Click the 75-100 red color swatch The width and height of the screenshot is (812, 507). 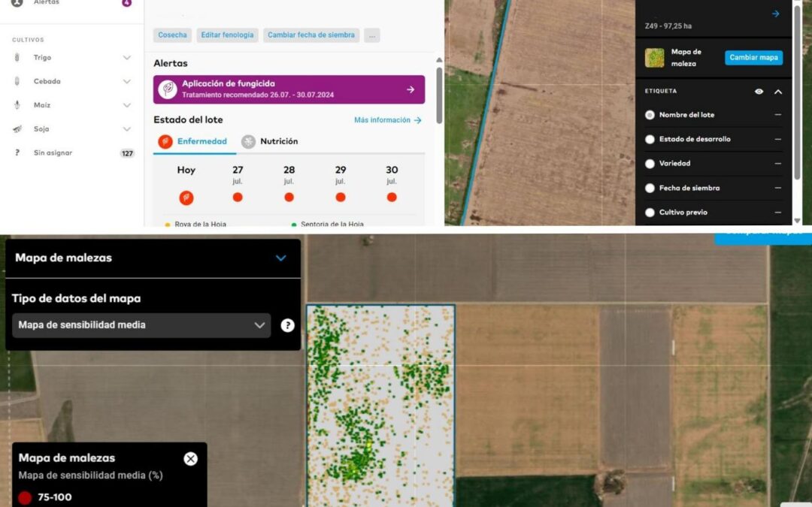coord(25,497)
